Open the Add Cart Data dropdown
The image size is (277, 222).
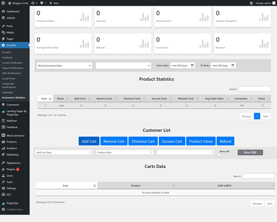pos(64,152)
